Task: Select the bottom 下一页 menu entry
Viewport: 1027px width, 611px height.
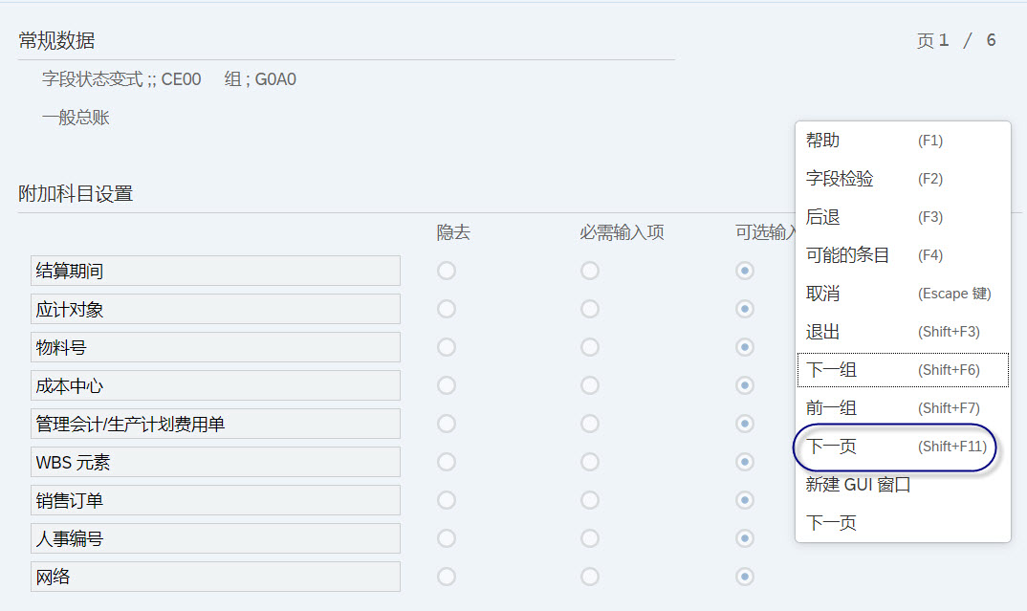Action: click(828, 522)
